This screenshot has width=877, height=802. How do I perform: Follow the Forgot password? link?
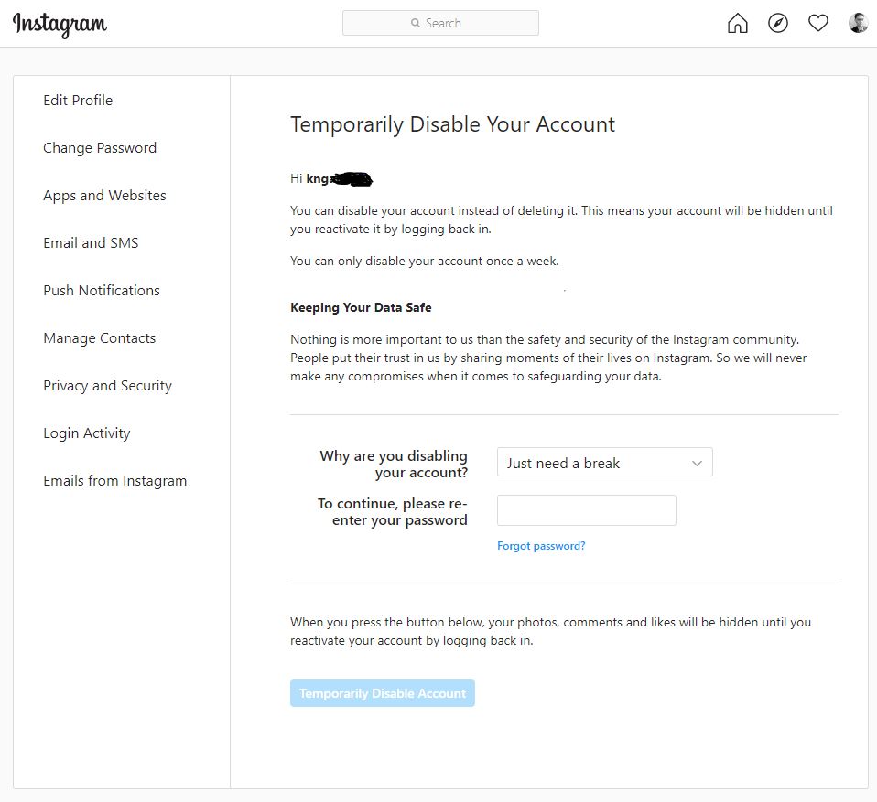click(x=541, y=545)
